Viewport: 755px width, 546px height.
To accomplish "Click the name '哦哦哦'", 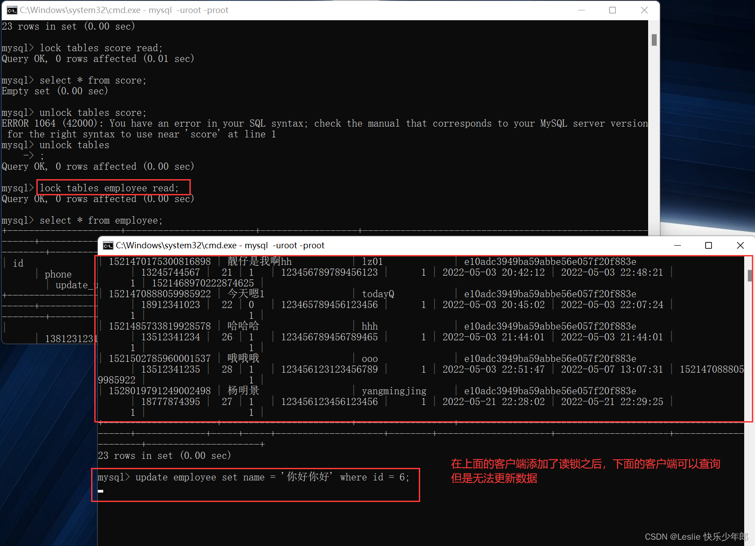I will [x=243, y=358].
